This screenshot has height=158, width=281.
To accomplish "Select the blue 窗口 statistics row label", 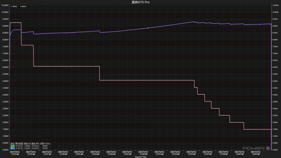I will point(13,148).
